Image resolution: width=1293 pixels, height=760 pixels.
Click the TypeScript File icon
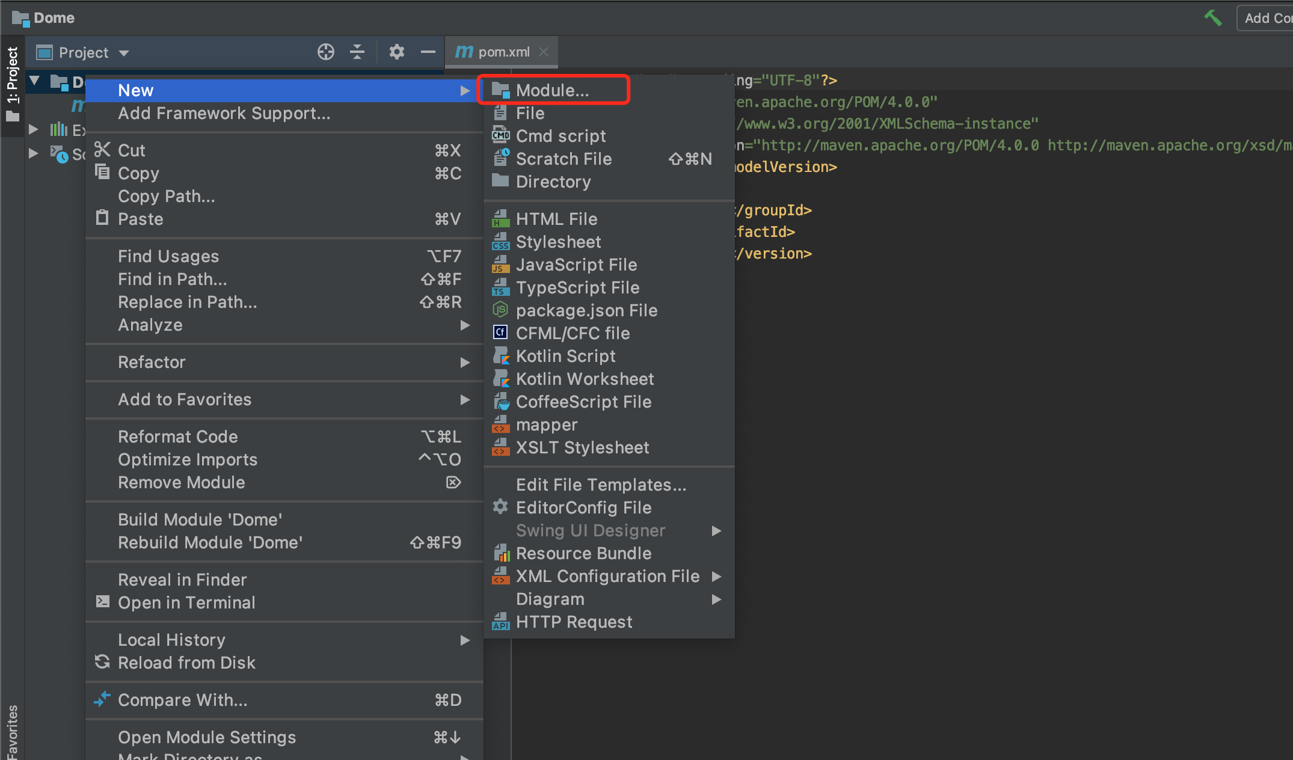pos(500,287)
